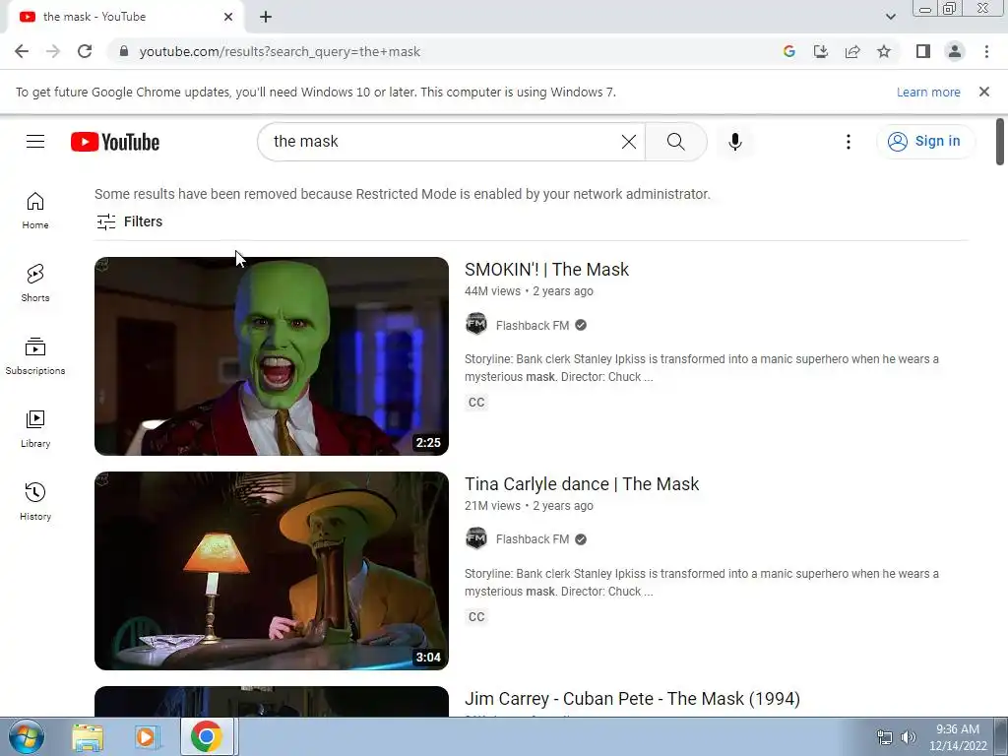The height and width of the screenshot is (756, 1008).
Task: Open Subscriptions in the sidebar
Action: point(35,356)
